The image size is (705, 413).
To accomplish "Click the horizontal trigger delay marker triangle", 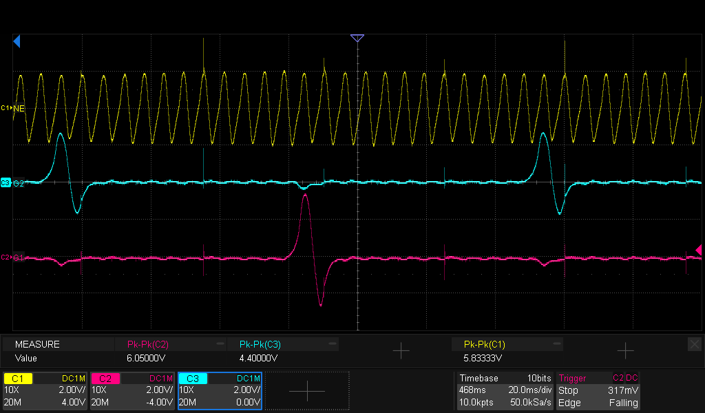I will point(357,39).
